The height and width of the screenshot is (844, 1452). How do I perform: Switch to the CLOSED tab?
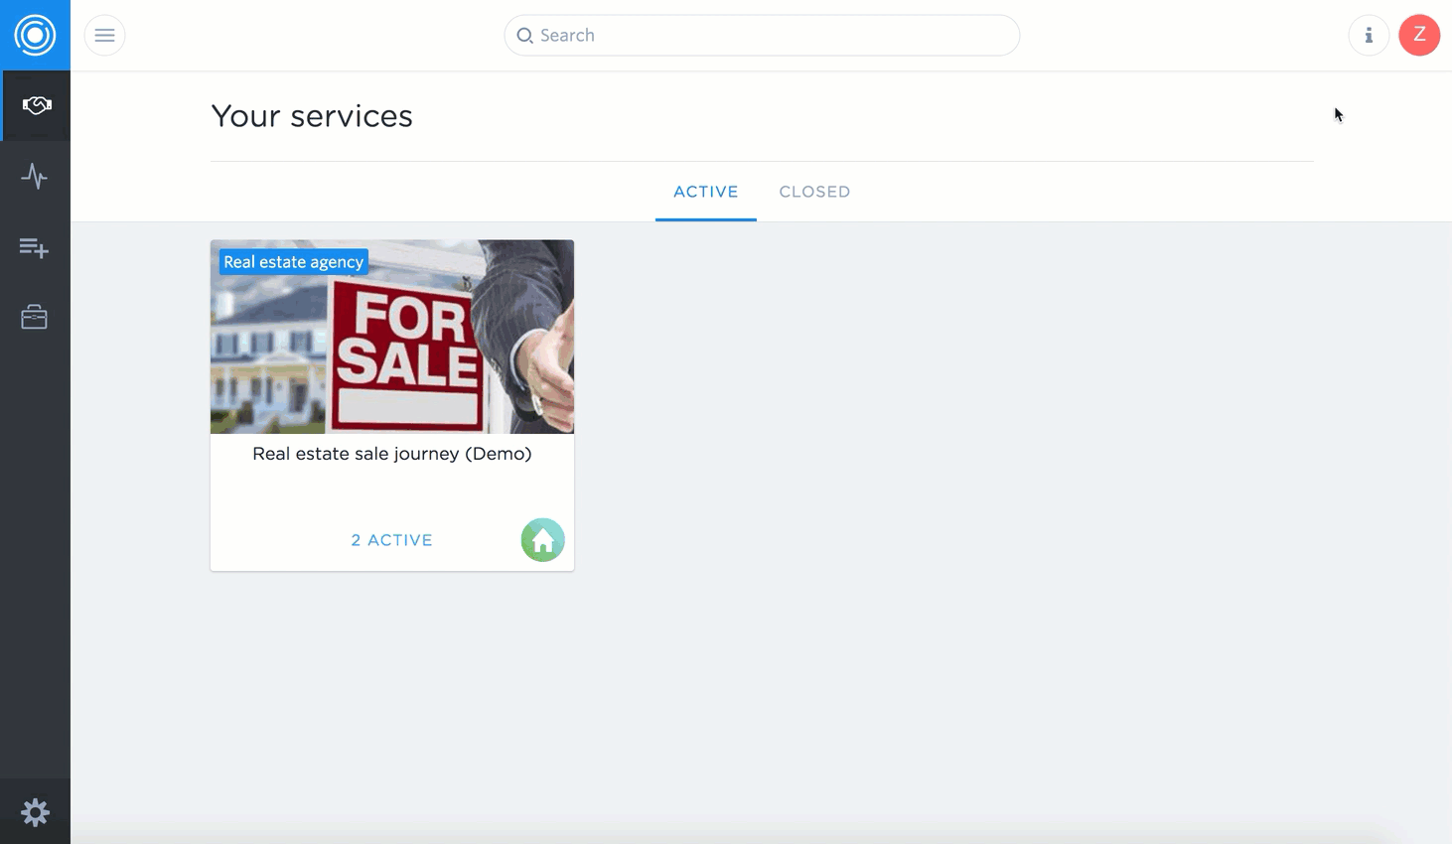click(814, 192)
